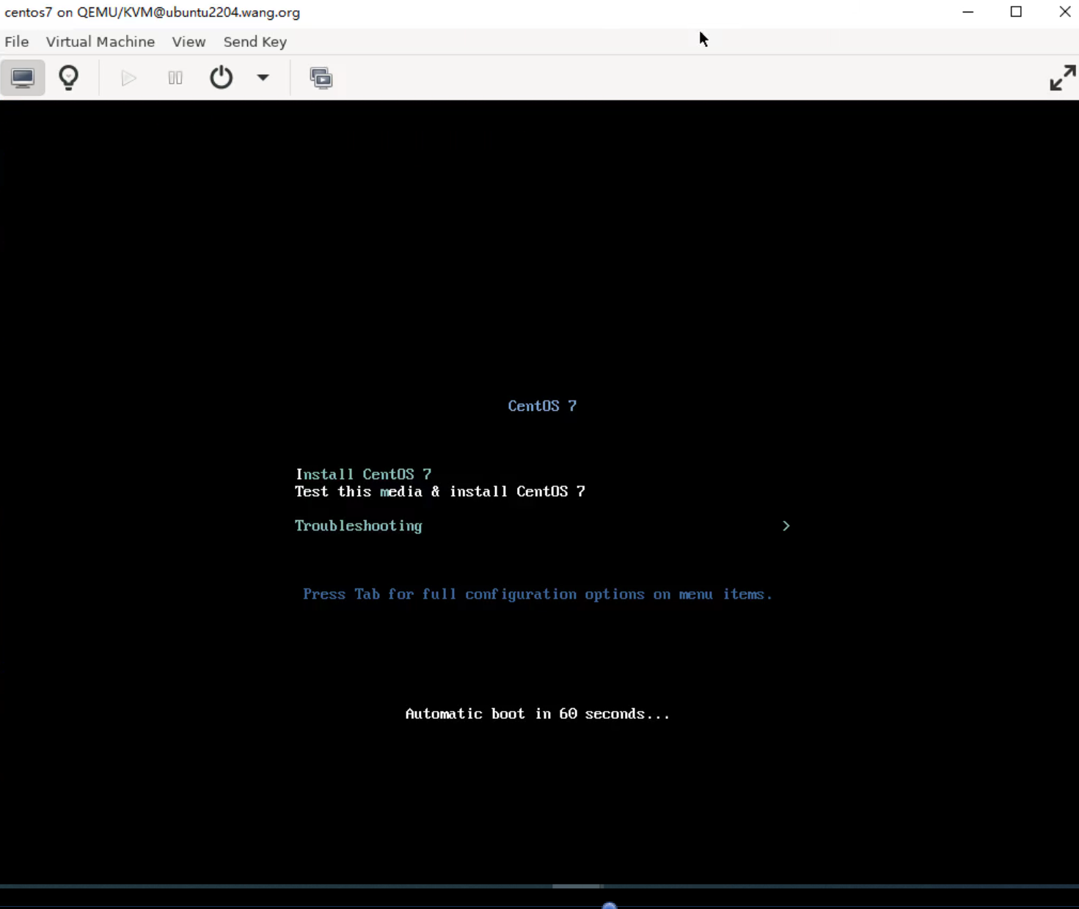
Task: Close the centos7 VM window
Action: [1064, 12]
